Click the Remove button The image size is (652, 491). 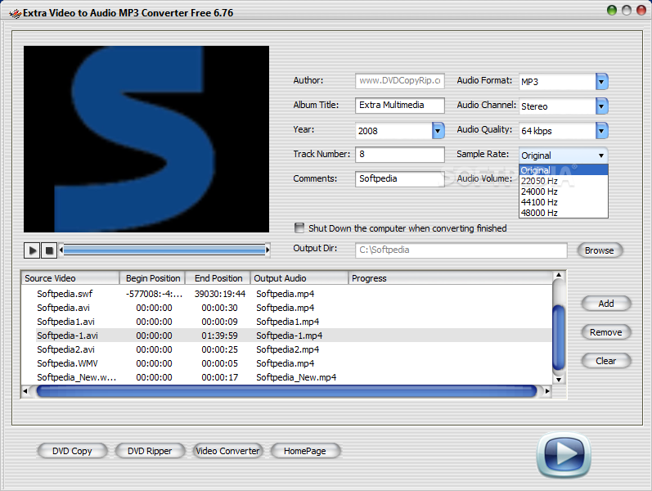click(x=606, y=332)
